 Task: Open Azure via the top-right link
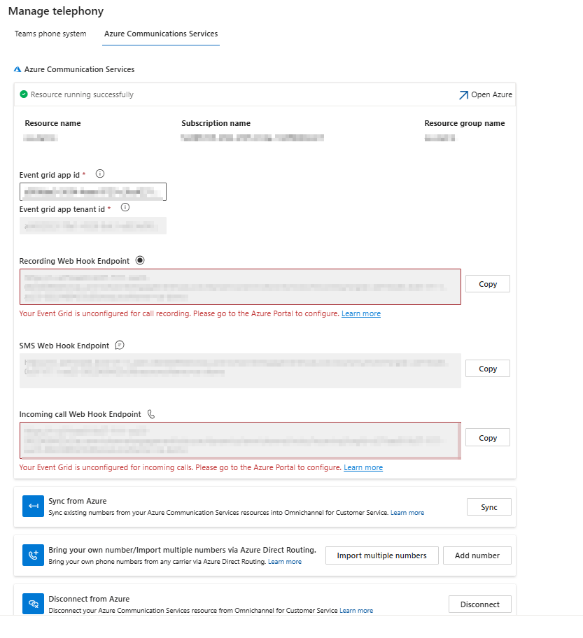pyautogui.click(x=486, y=94)
